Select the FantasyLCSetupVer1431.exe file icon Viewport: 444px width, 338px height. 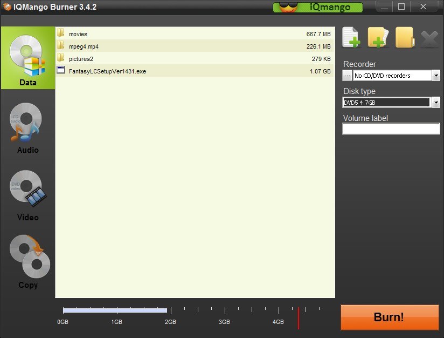(61, 70)
